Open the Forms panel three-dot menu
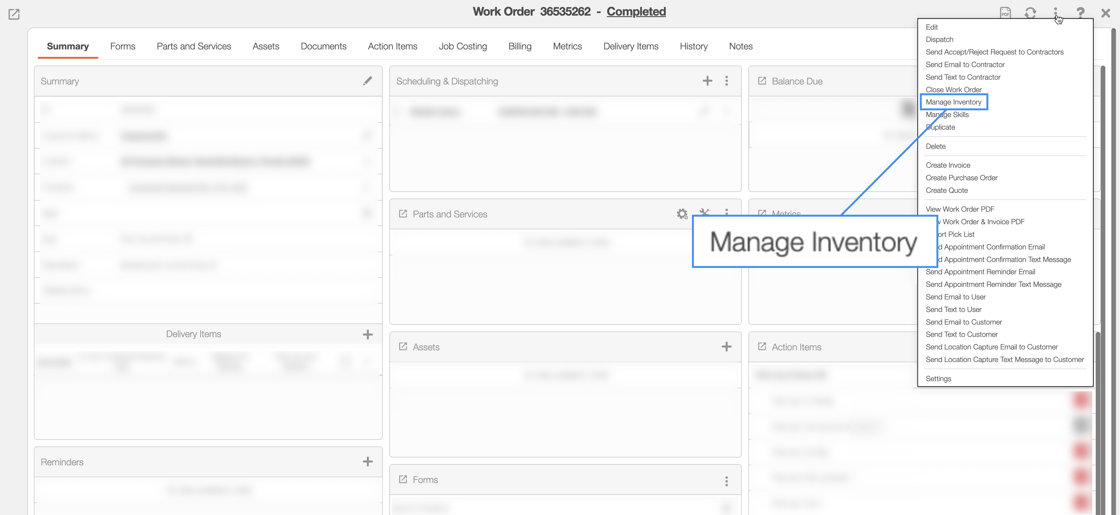This screenshot has width=1120, height=515. (726, 481)
